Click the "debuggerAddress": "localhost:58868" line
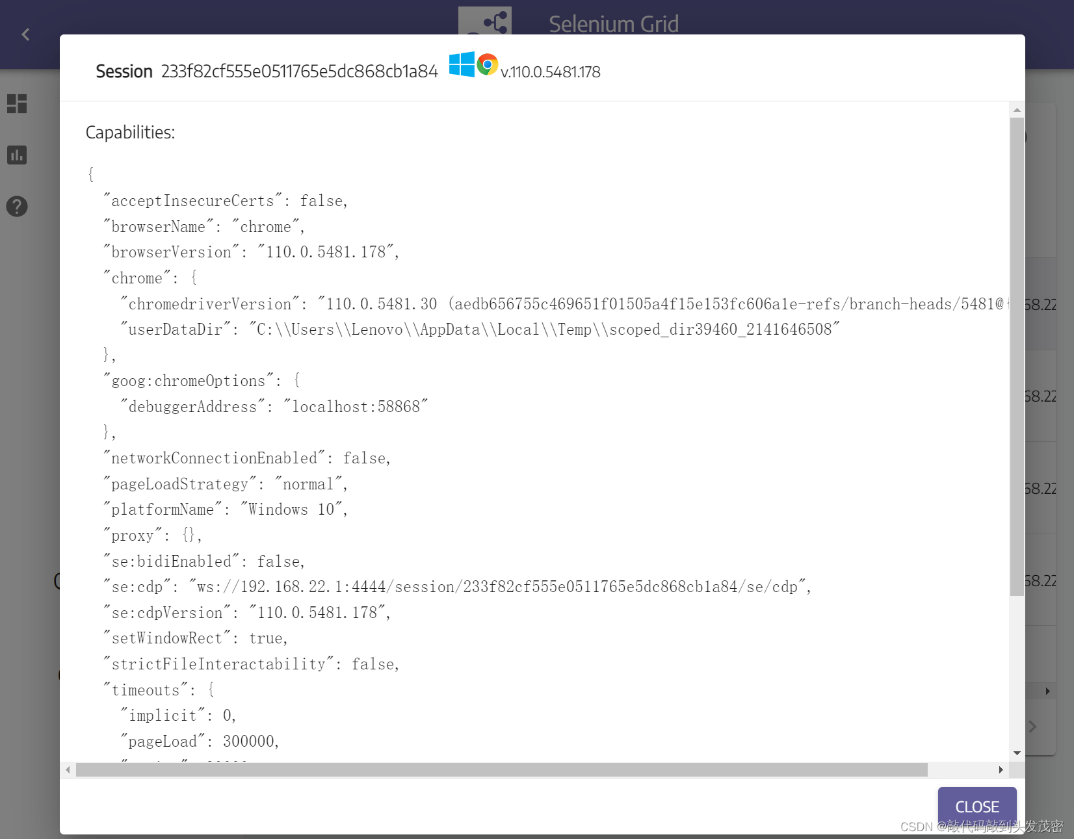 [274, 407]
